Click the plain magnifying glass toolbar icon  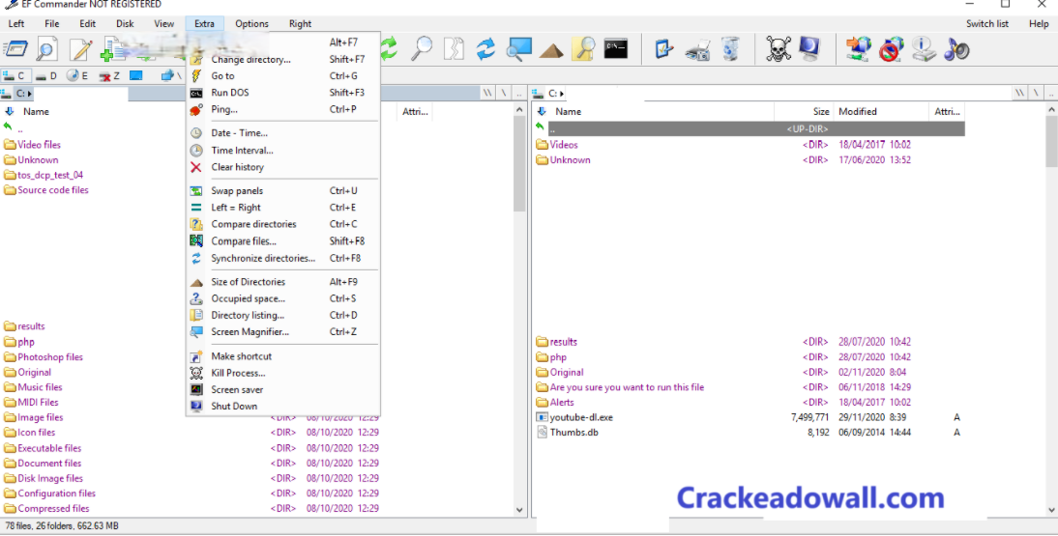[x=422, y=48]
